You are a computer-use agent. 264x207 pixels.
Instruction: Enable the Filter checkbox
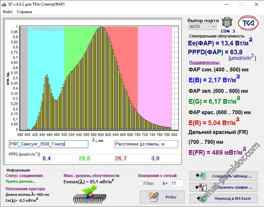[x=140, y=183]
